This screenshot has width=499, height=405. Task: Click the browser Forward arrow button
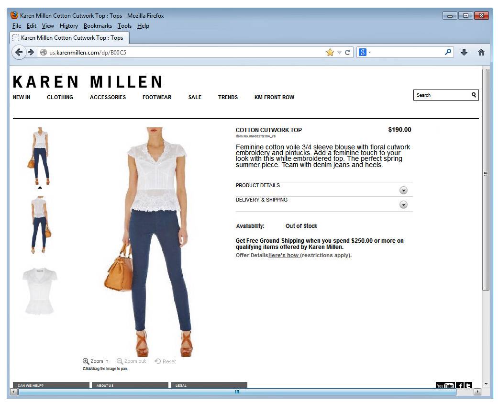coord(31,52)
